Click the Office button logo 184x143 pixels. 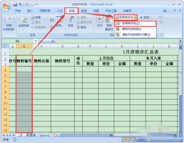coord(6,7)
